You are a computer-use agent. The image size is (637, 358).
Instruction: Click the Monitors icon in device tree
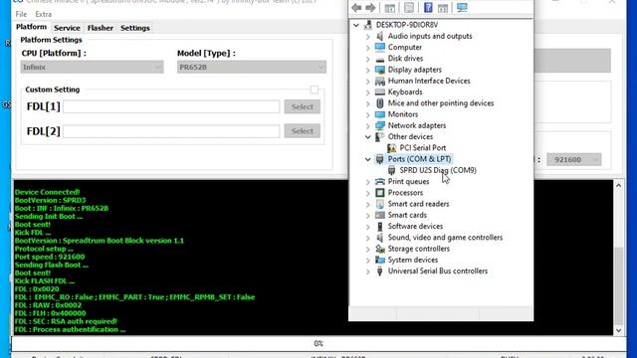point(380,114)
